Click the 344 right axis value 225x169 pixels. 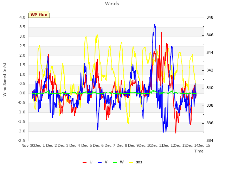pyautogui.click(x=210, y=52)
